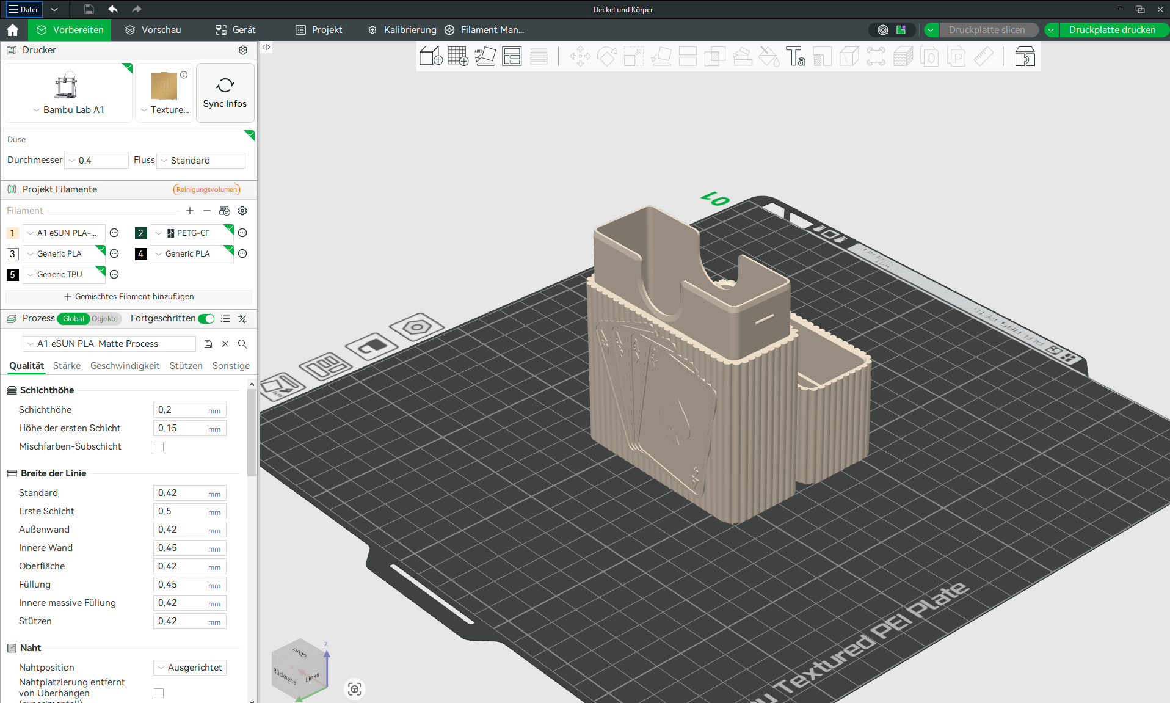Save the process preset with disk icon
The width and height of the screenshot is (1170, 703).
(208, 344)
